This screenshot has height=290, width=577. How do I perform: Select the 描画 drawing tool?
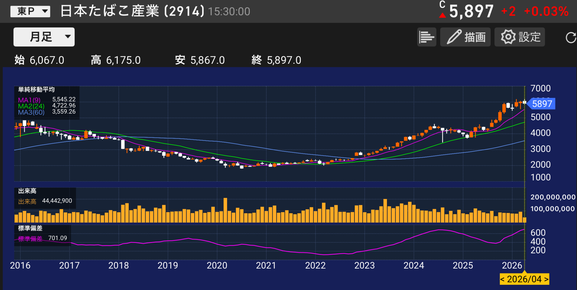(465, 37)
